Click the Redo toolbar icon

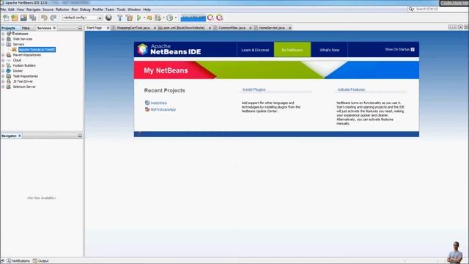tap(53, 18)
